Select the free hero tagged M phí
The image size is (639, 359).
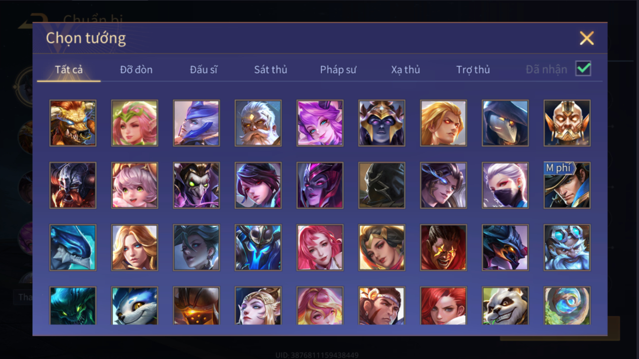click(x=567, y=186)
